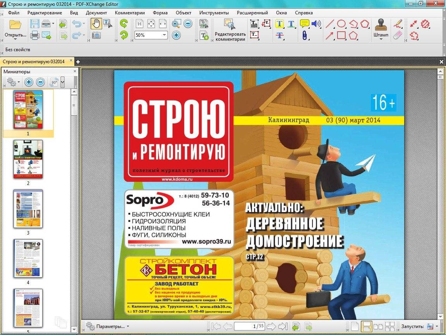Select the Eraser tool
Viewport: 446px width, 335px height.
398,35
